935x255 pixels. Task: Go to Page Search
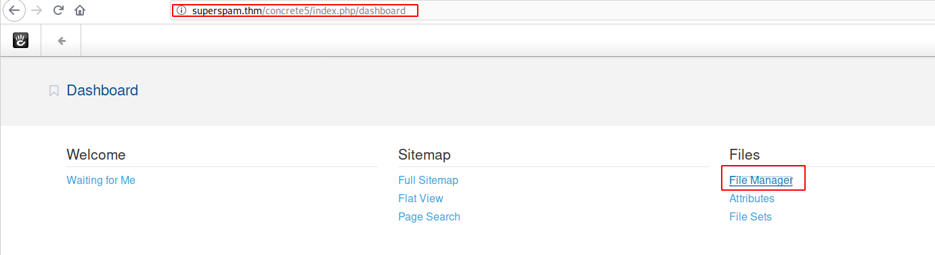(x=429, y=216)
